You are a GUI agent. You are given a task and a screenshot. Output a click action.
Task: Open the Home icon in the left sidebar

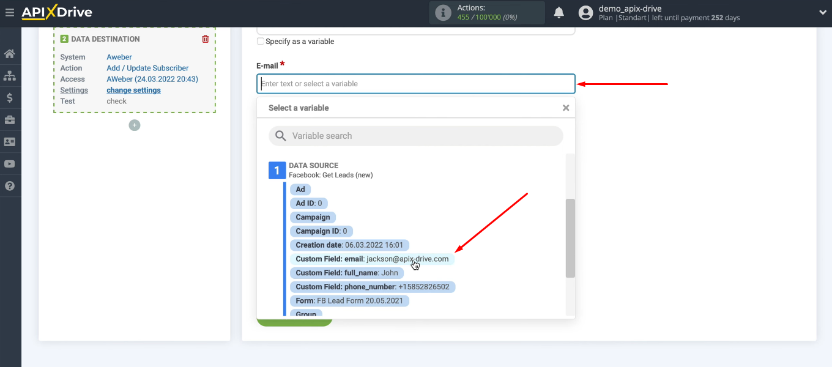coord(10,53)
